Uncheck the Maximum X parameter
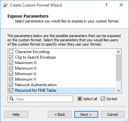Viewport: 129px width, 122px height. [11, 63]
